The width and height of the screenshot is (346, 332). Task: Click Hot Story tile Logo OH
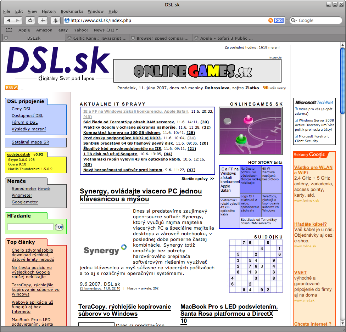pos(250,205)
